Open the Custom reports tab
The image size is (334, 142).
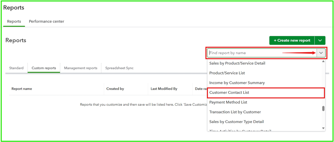(x=44, y=68)
